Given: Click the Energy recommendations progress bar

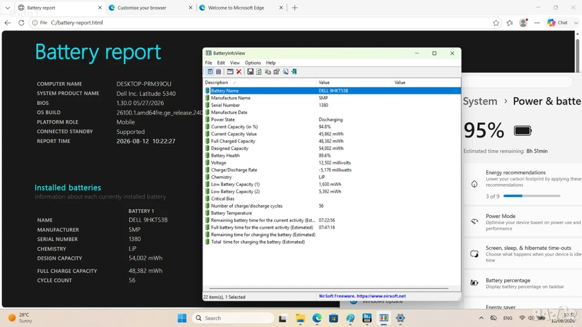Looking at the screenshot, I should (x=532, y=196).
